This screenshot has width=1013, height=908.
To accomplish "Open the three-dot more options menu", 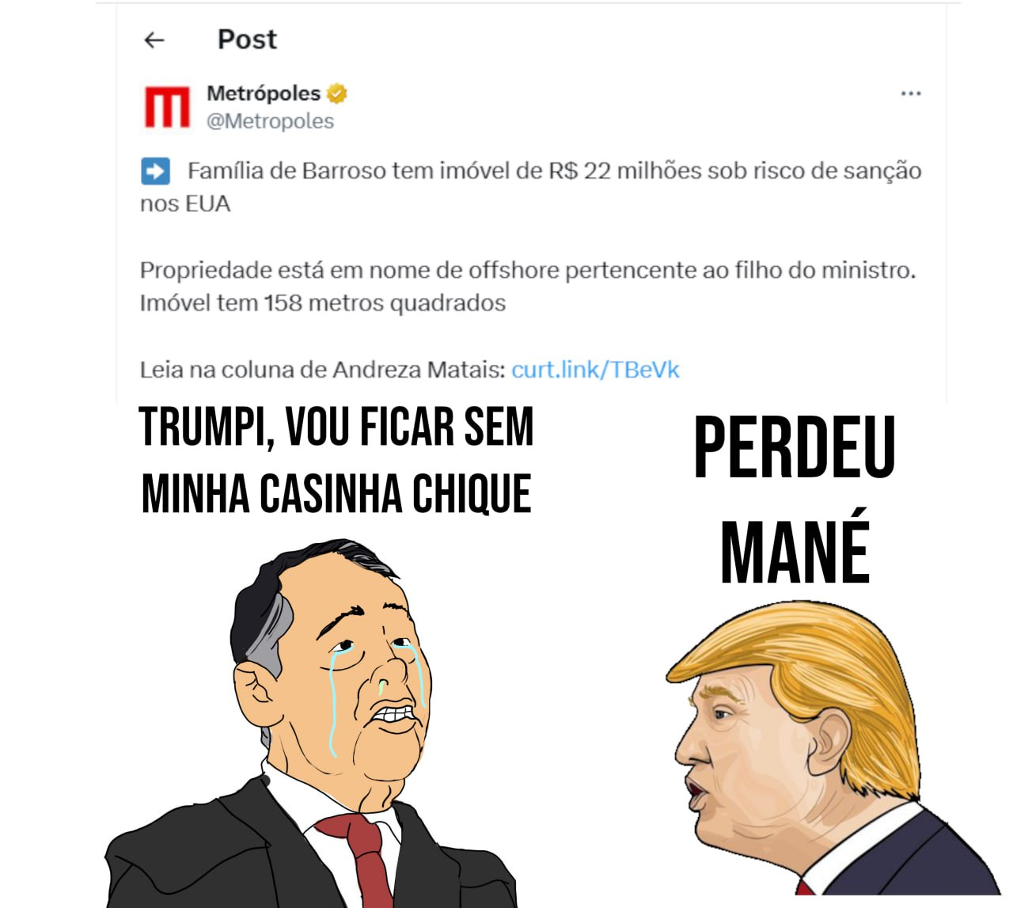I will 911,93.
